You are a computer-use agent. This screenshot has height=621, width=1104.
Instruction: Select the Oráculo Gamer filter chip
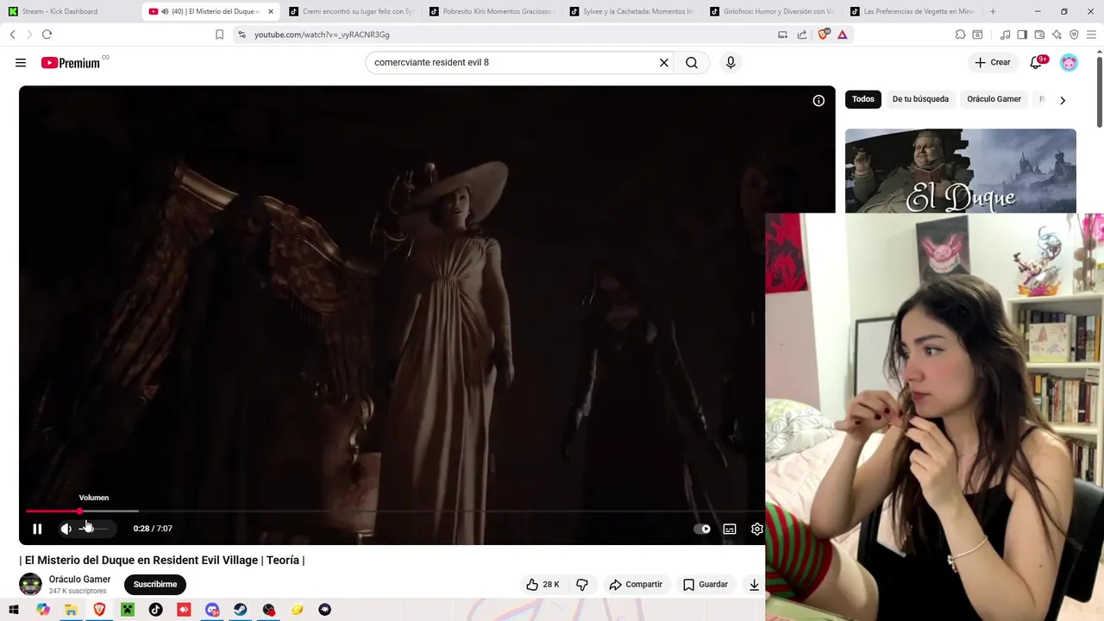(x=994, y=99)
